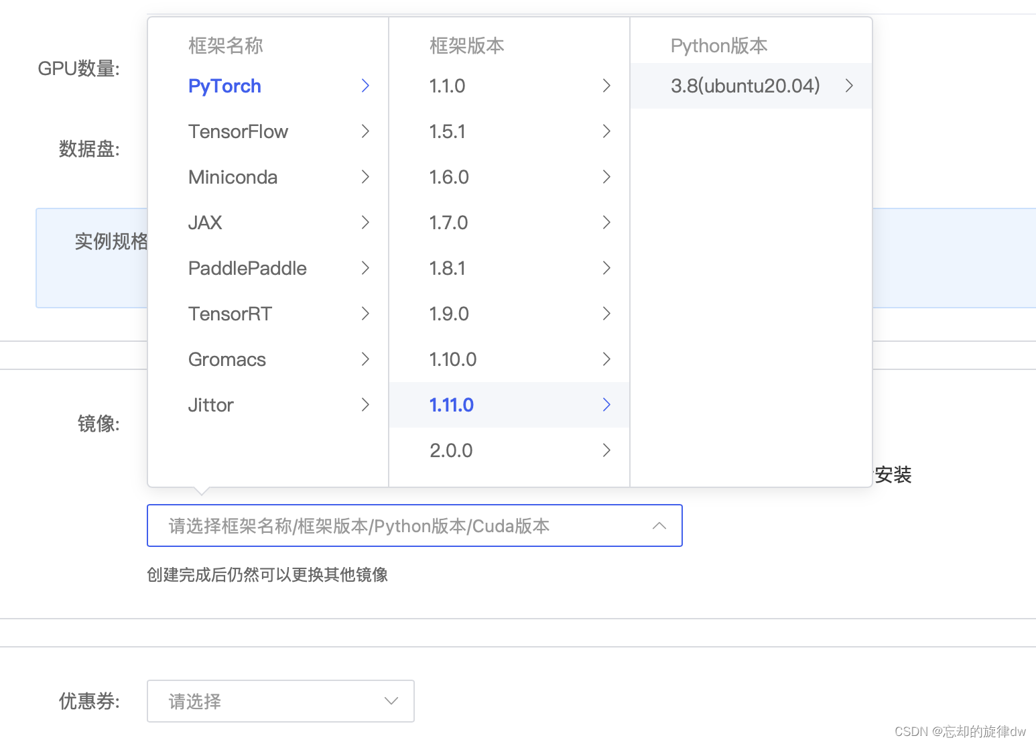This screenshot has height=744, width=1036.
Task: Select TensorRT framework entry
Action: [x=230, y=314]
